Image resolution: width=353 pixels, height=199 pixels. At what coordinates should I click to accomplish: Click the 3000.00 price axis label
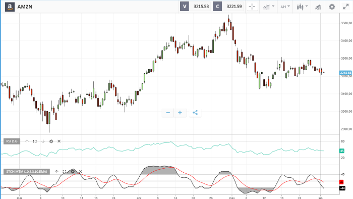[x=347, y=112]
